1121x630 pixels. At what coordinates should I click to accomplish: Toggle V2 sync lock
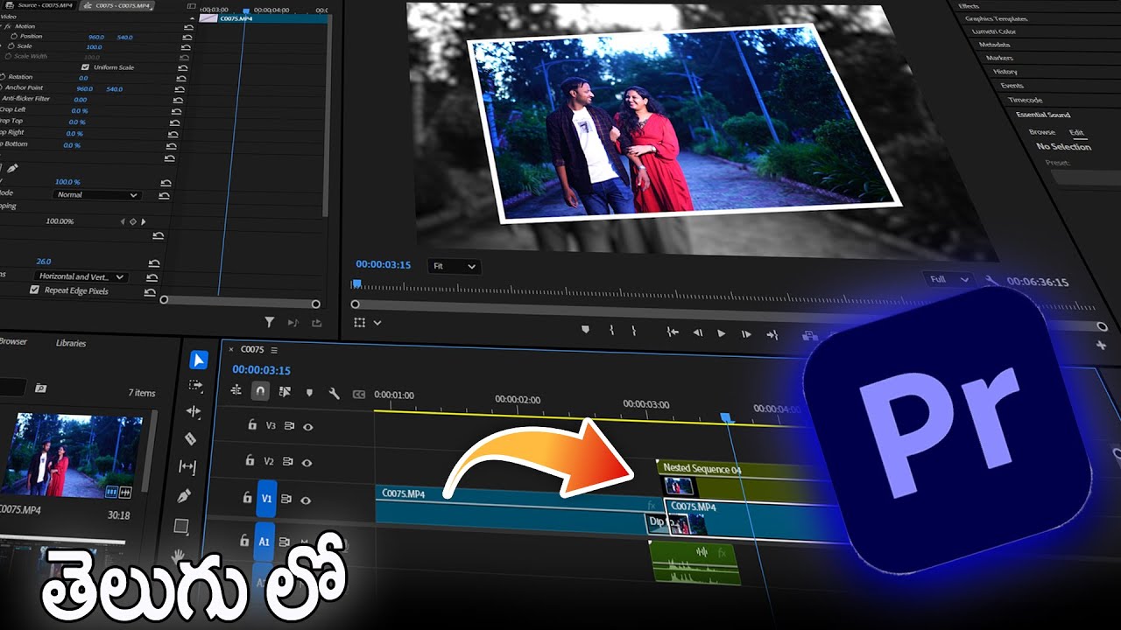[x=288, y=461]
